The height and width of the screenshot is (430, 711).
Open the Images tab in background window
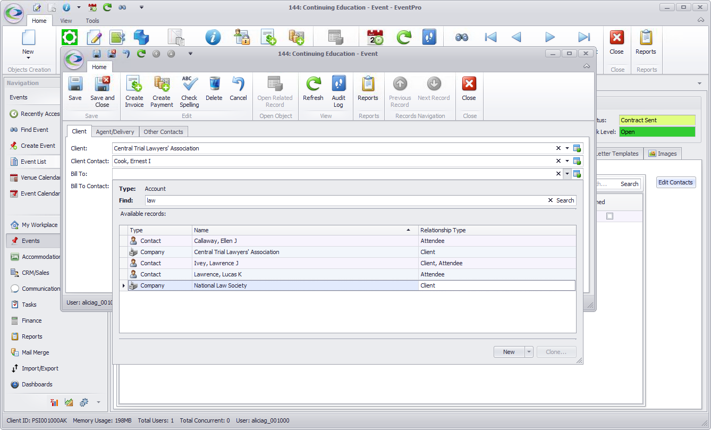point(663,154)
